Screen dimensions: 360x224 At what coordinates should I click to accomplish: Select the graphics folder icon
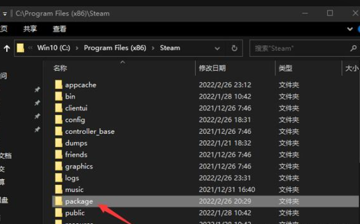click(59, 166)
